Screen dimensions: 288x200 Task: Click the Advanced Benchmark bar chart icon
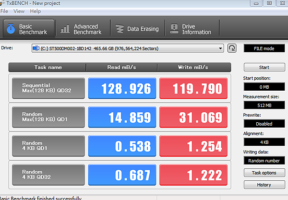point(65,29)
